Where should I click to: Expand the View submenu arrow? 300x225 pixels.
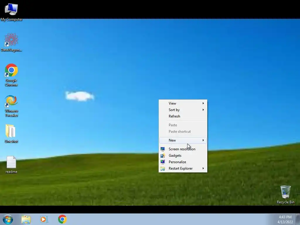coord(203,103)
